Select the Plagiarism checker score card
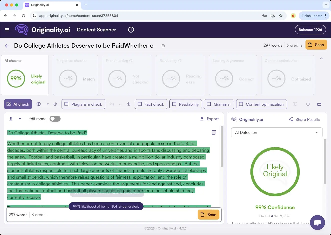The image size is (331, 235). tap(75, 75)
